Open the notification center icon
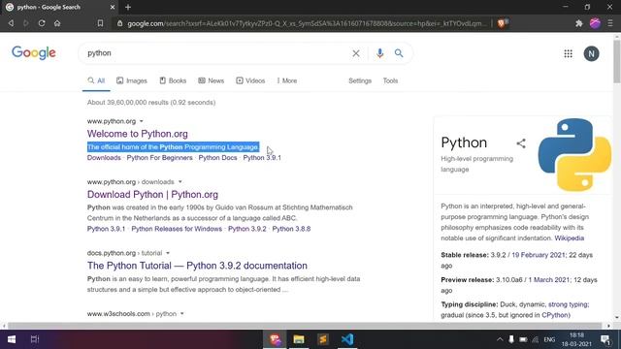The width and height of the screenshot is (621, 349). 605,339
